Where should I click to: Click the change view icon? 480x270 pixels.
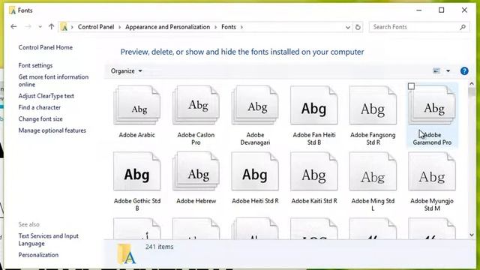point(436,71)
